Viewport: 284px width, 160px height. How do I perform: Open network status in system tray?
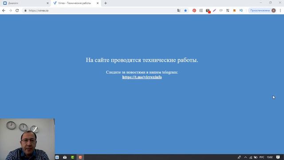[x=251, y=157]
